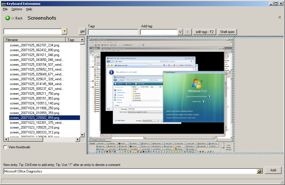Open the V dropdown beside Add tag field
This screenshot has height=185, width=285.
180,32
